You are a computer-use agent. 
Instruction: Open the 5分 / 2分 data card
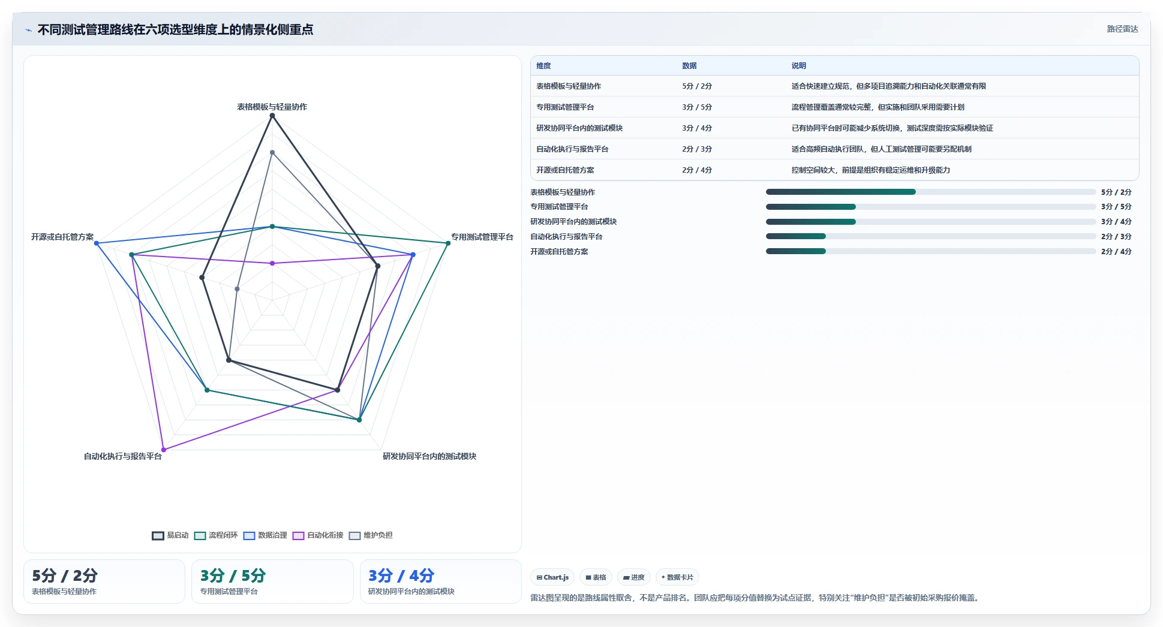click(x=104, y=581)
